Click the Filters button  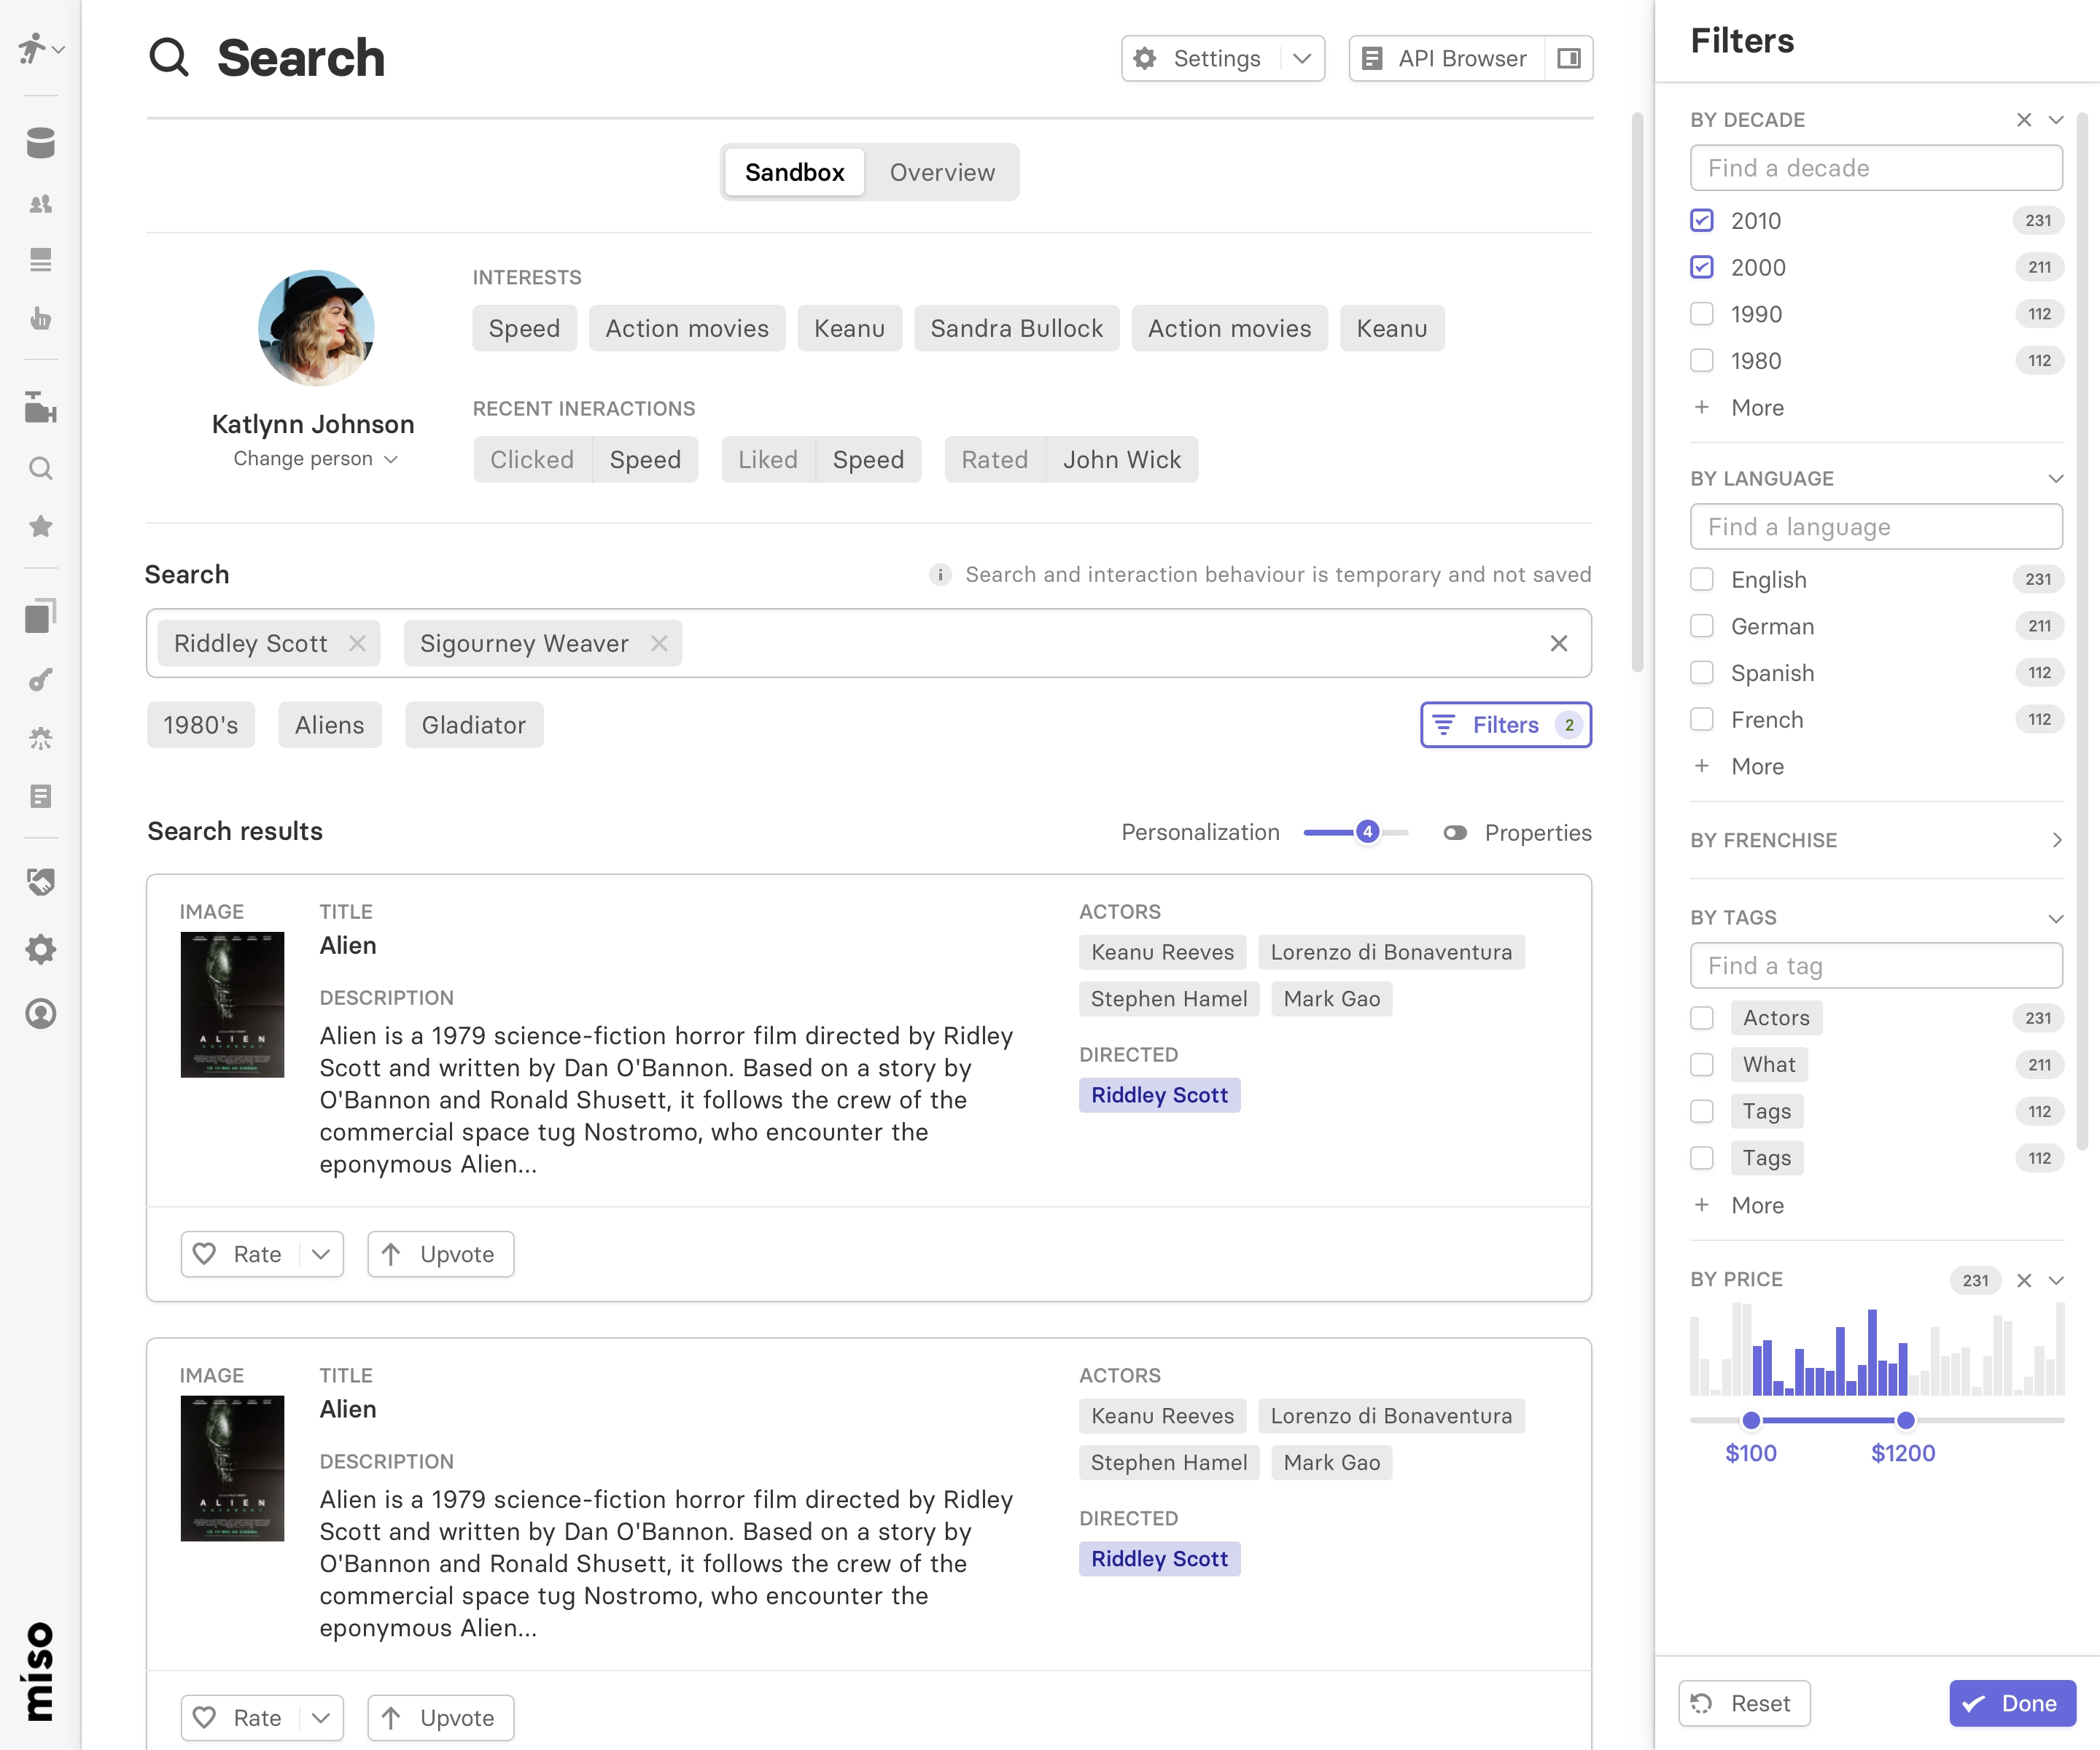[x=1505, y=725]
